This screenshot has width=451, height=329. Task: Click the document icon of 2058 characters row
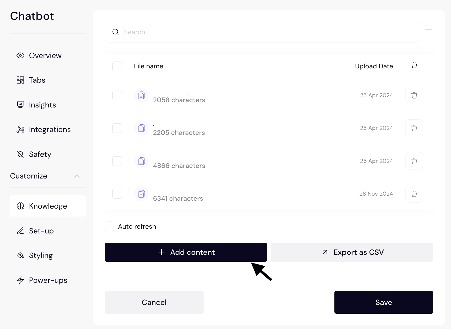142,95
